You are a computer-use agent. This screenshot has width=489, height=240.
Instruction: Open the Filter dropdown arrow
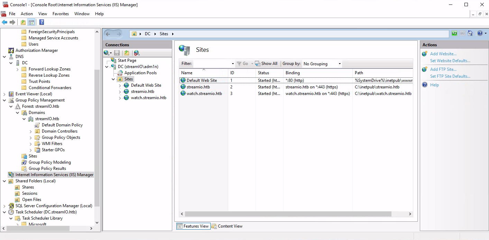coord(233,64)
